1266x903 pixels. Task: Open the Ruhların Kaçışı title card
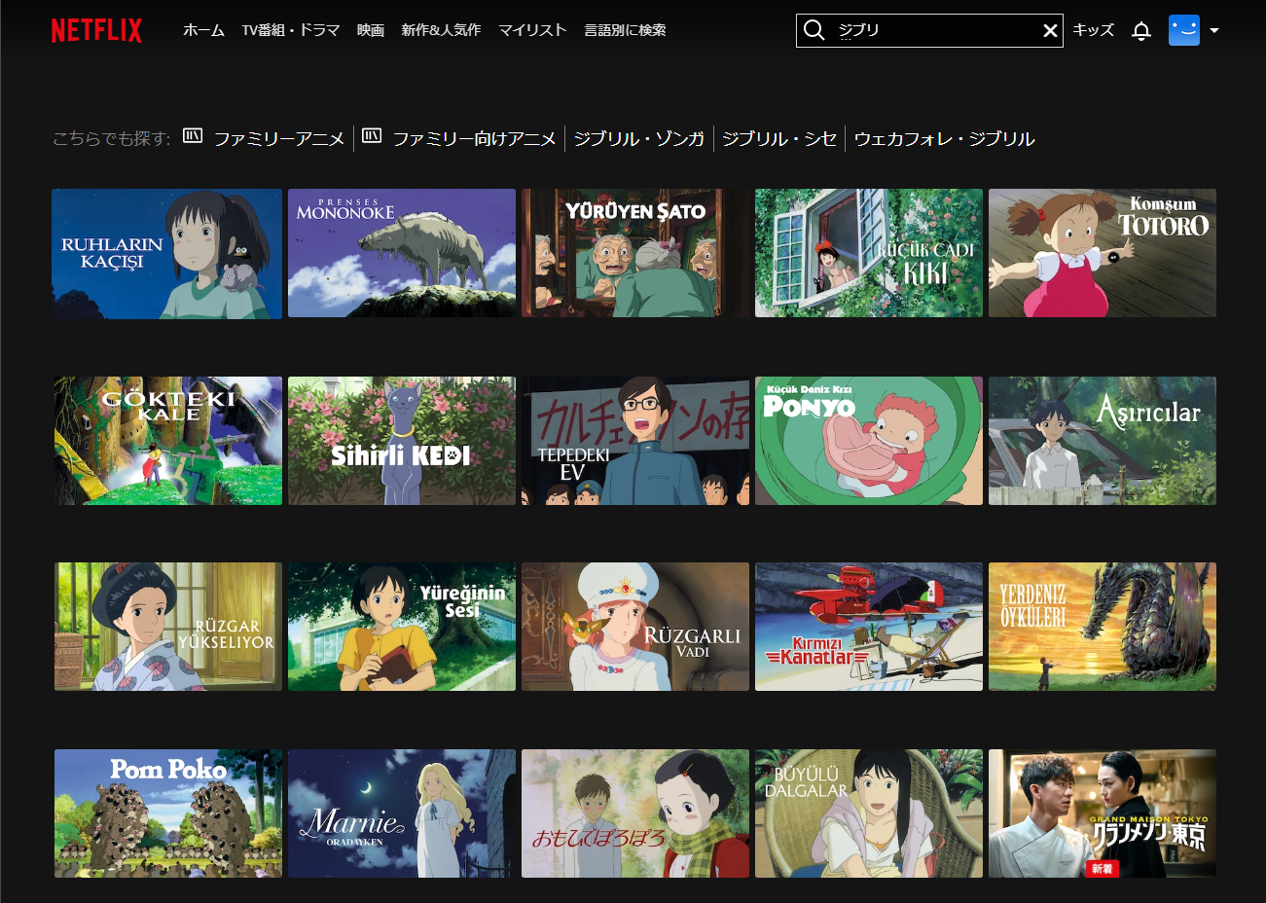click(166, 254)
